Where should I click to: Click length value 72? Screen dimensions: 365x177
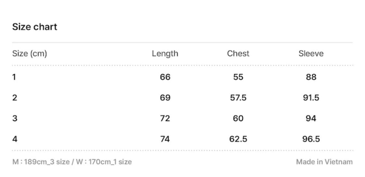[x=165, y=118]
